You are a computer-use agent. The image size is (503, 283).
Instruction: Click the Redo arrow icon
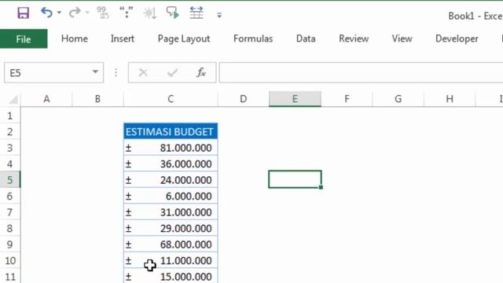click(x=75, y=13)
